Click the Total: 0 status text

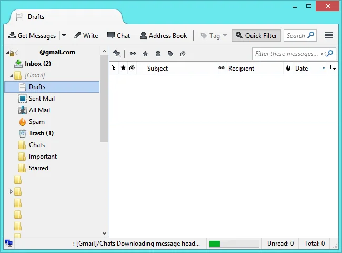click(x=314, y=244)
